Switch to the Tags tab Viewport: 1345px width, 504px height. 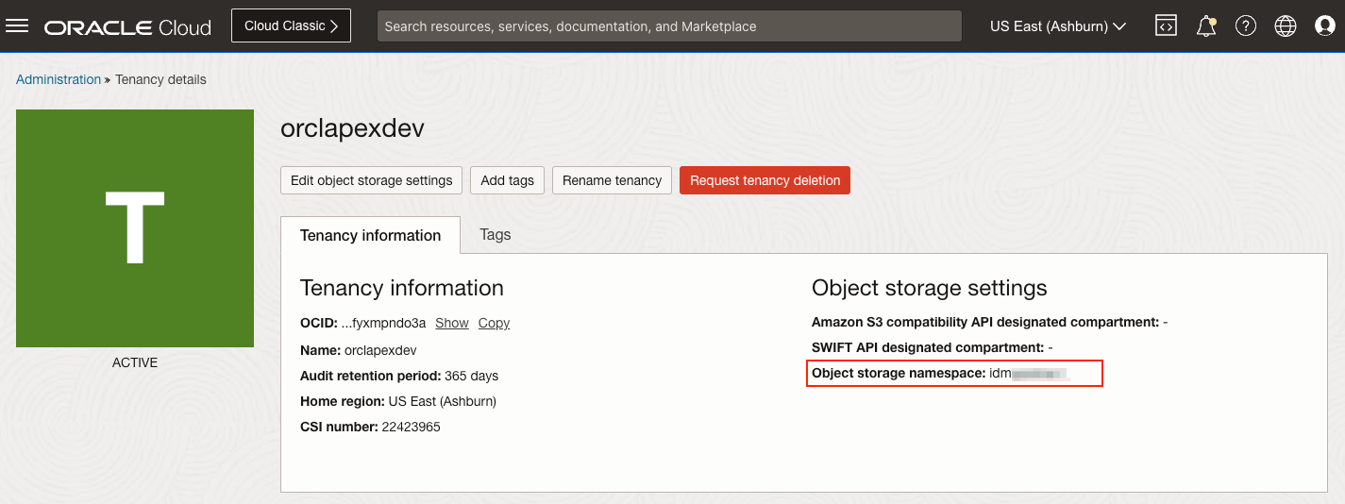point(495,234)
